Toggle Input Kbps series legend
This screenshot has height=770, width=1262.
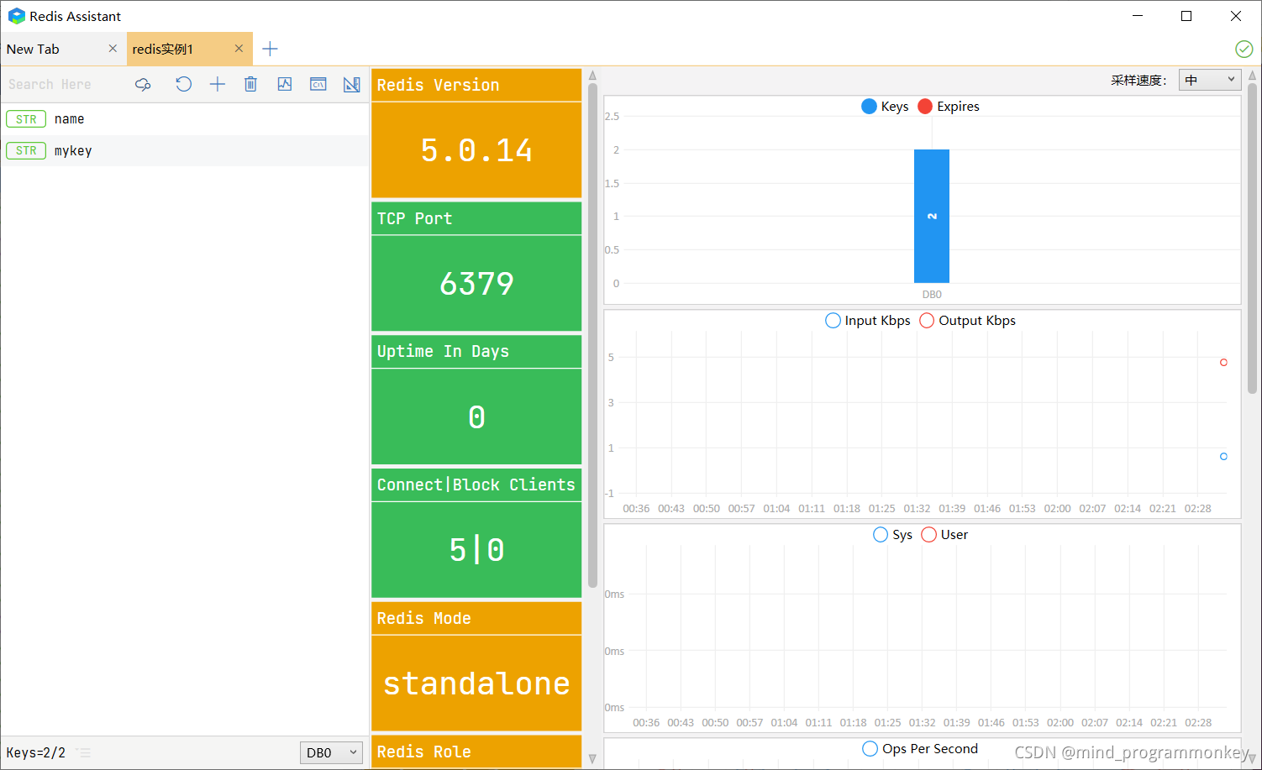pyautogui.click(x=868, y=321)
